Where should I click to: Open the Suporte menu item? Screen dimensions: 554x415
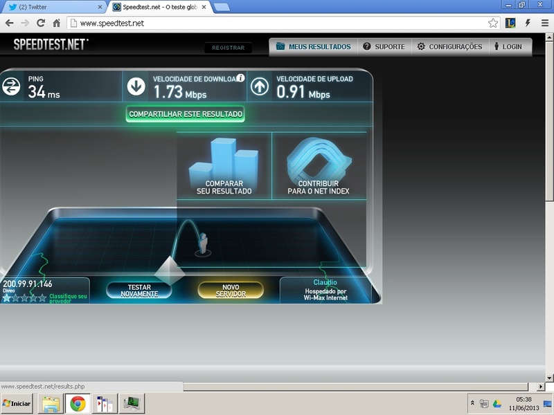click(384, 46)
